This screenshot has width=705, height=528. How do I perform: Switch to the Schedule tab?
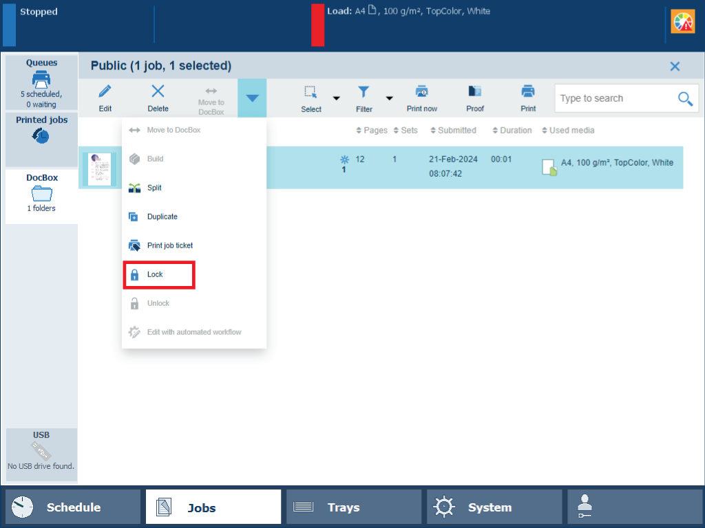(72, 507)
